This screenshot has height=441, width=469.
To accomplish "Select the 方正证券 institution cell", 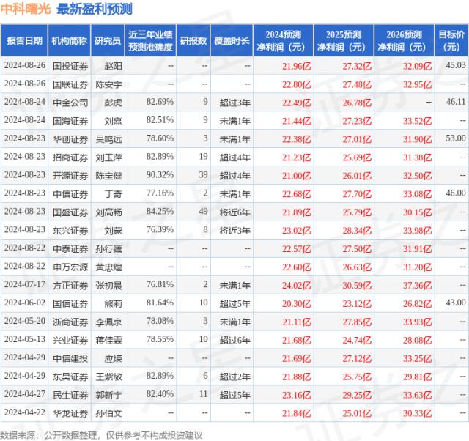I will (x=70, y=284).
